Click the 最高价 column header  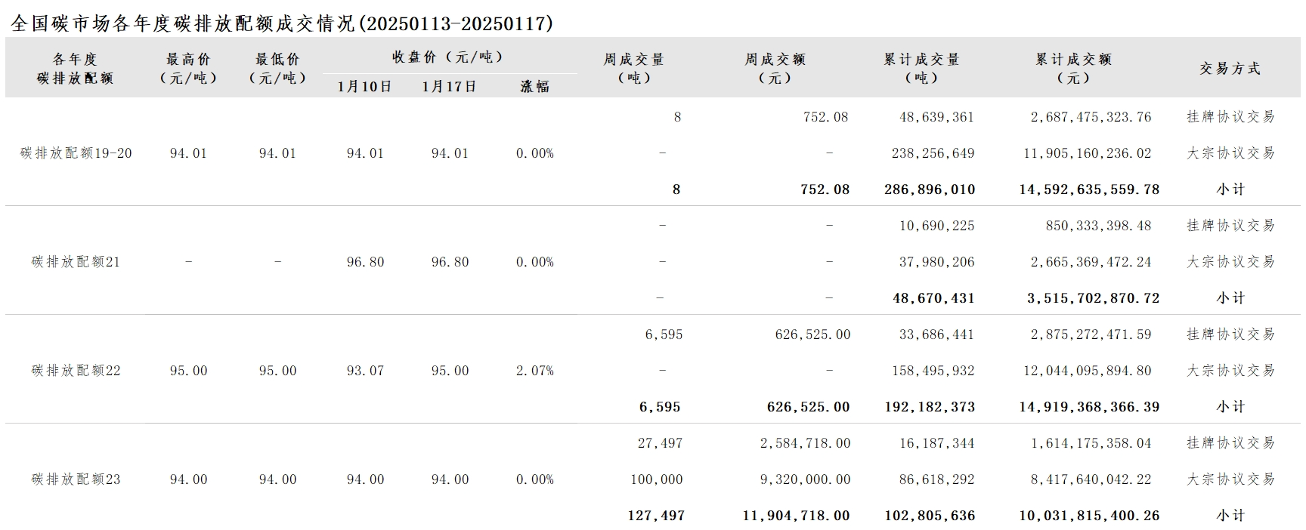[188, 68]
